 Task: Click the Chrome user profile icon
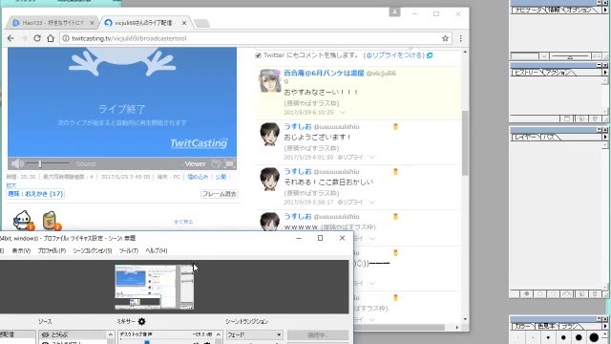click(x=394, y=12)
